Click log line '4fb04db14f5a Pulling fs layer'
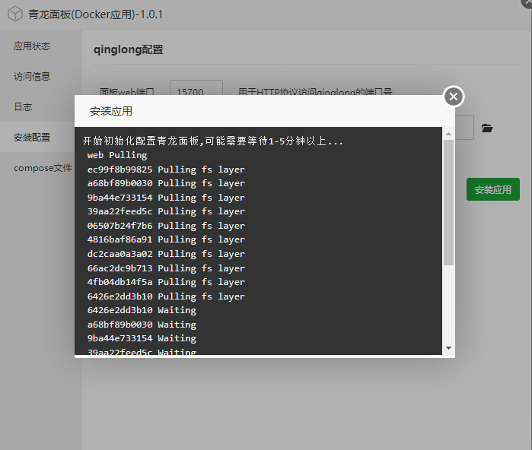532x450 pixels. pos(166,282)
